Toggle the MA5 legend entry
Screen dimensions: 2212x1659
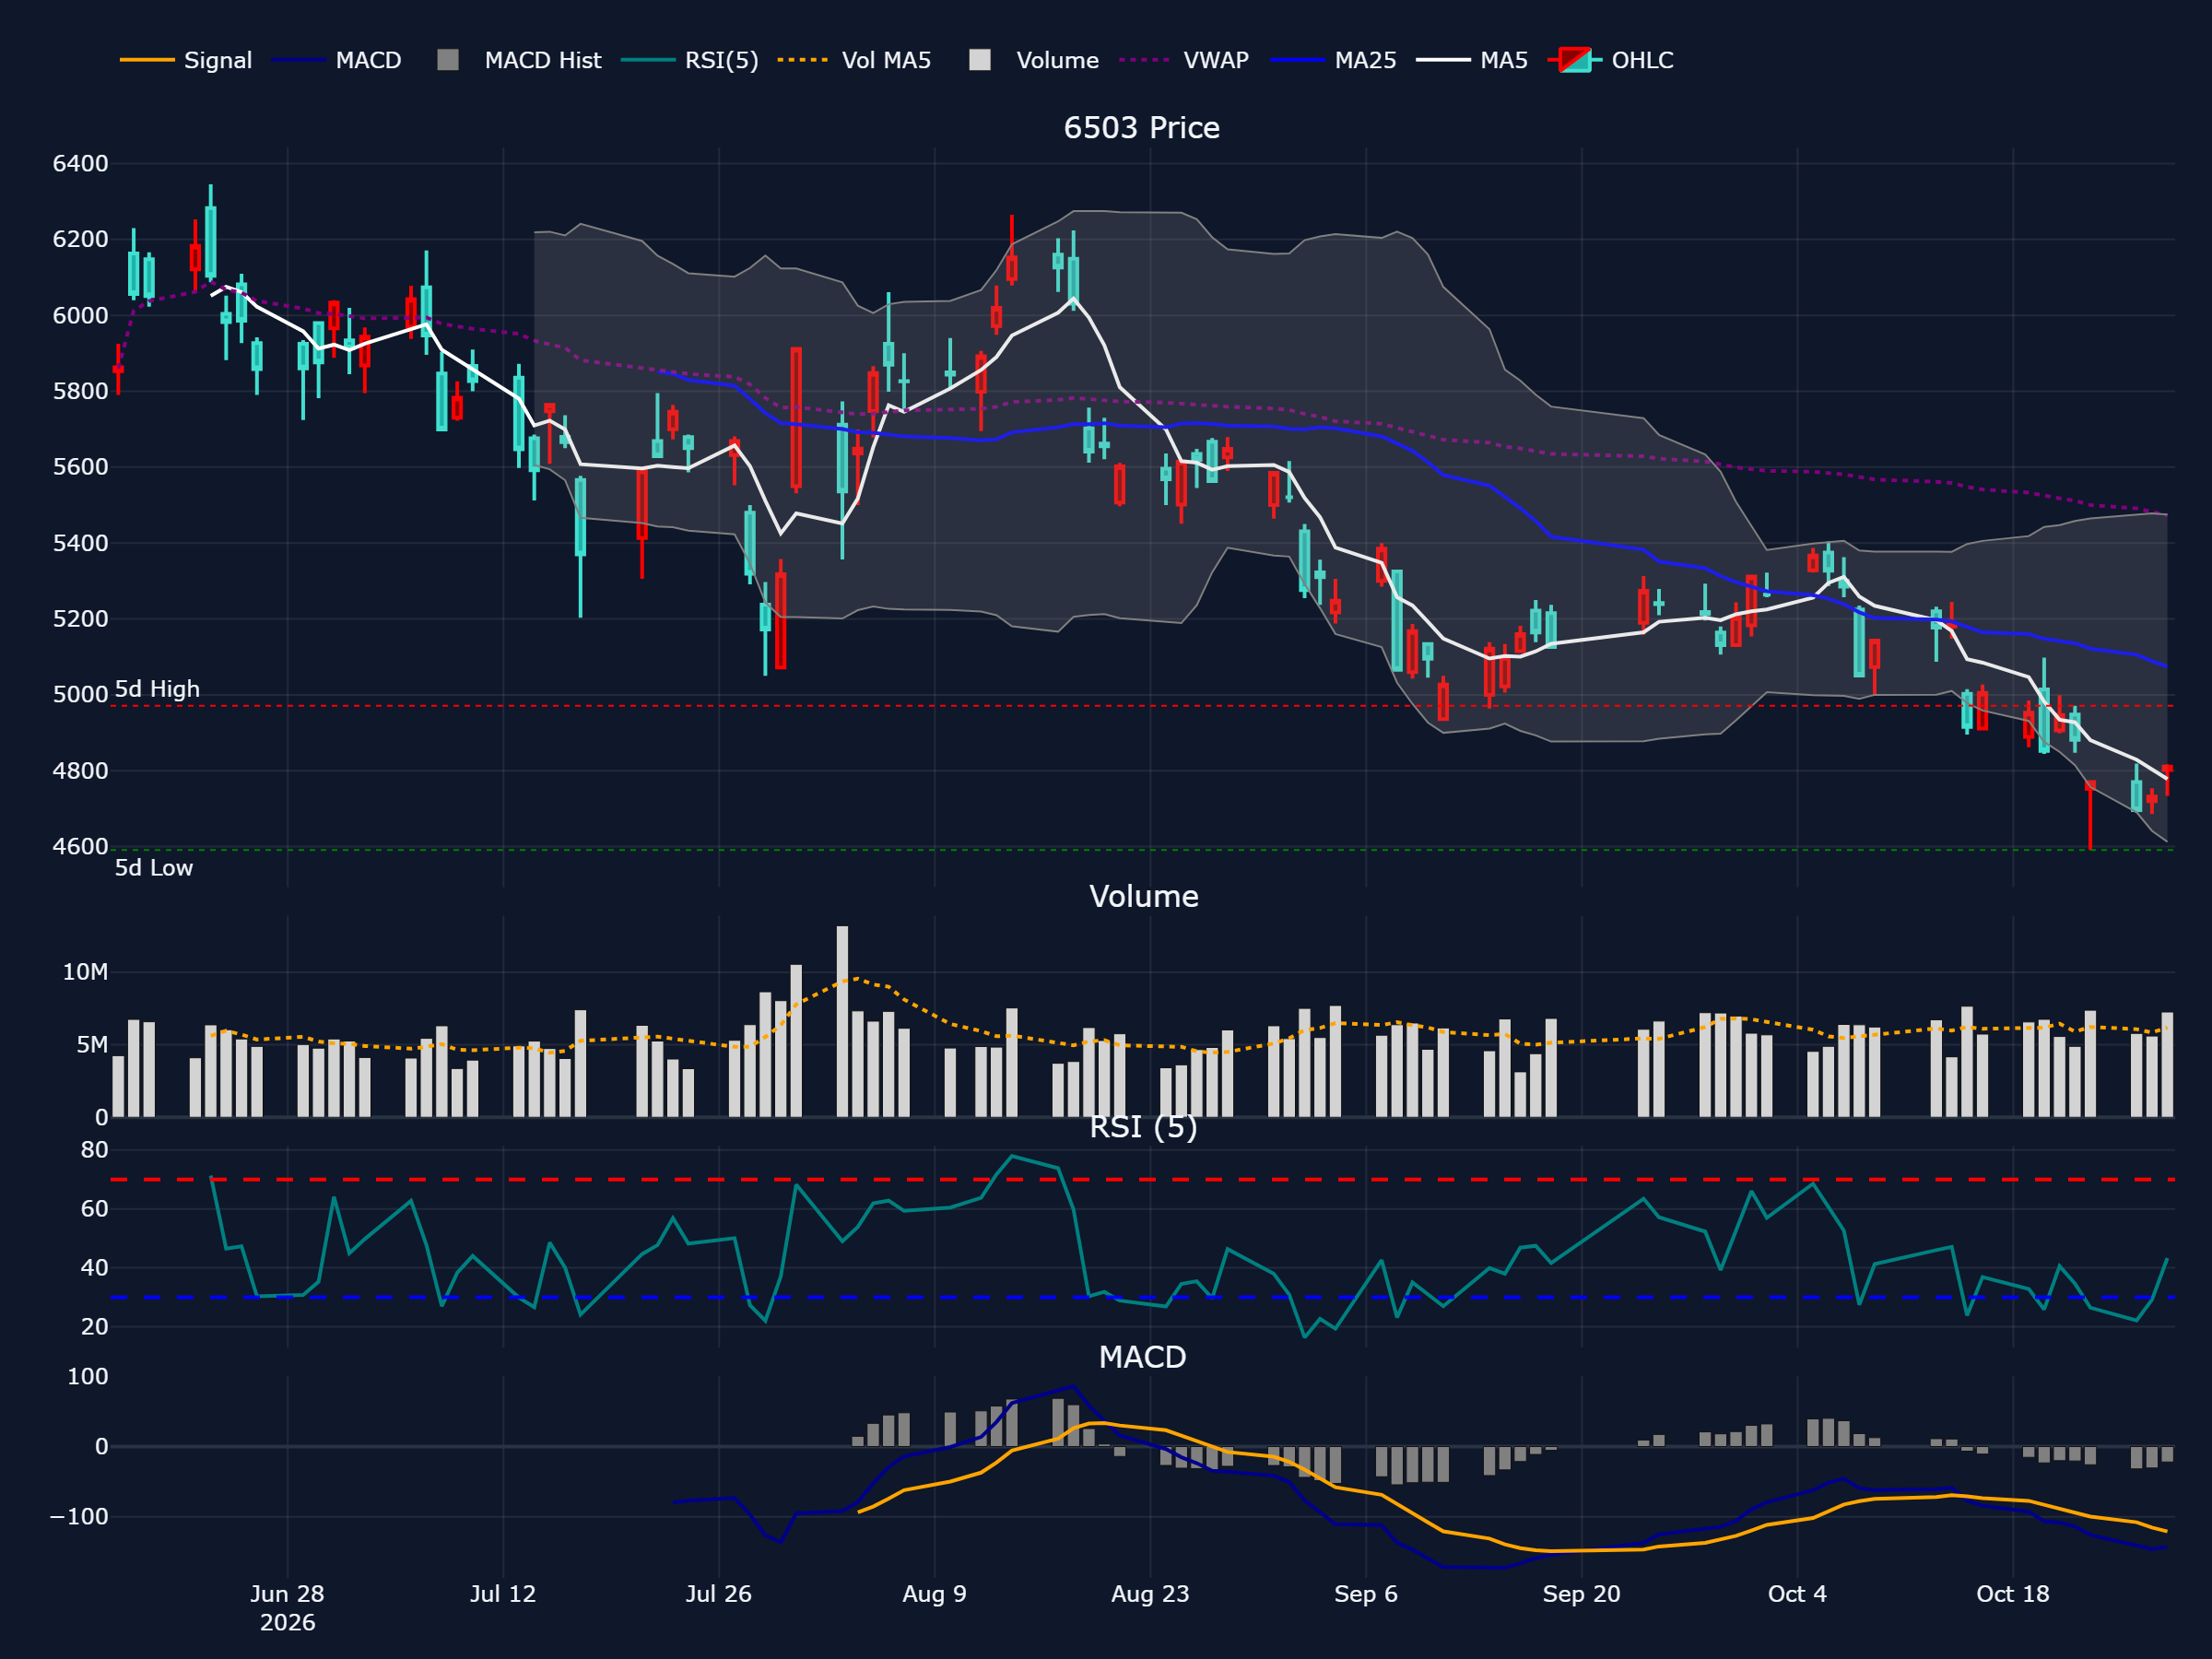pos(1473,60)
